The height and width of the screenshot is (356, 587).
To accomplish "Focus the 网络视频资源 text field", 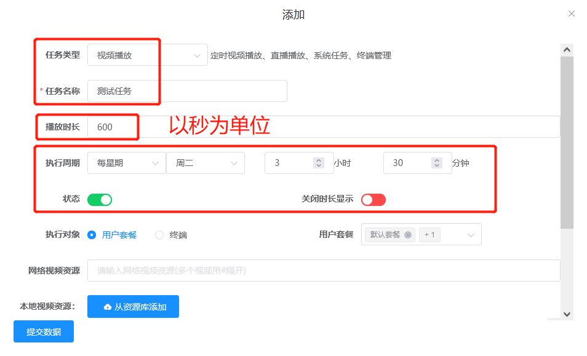I will [324, 271].
